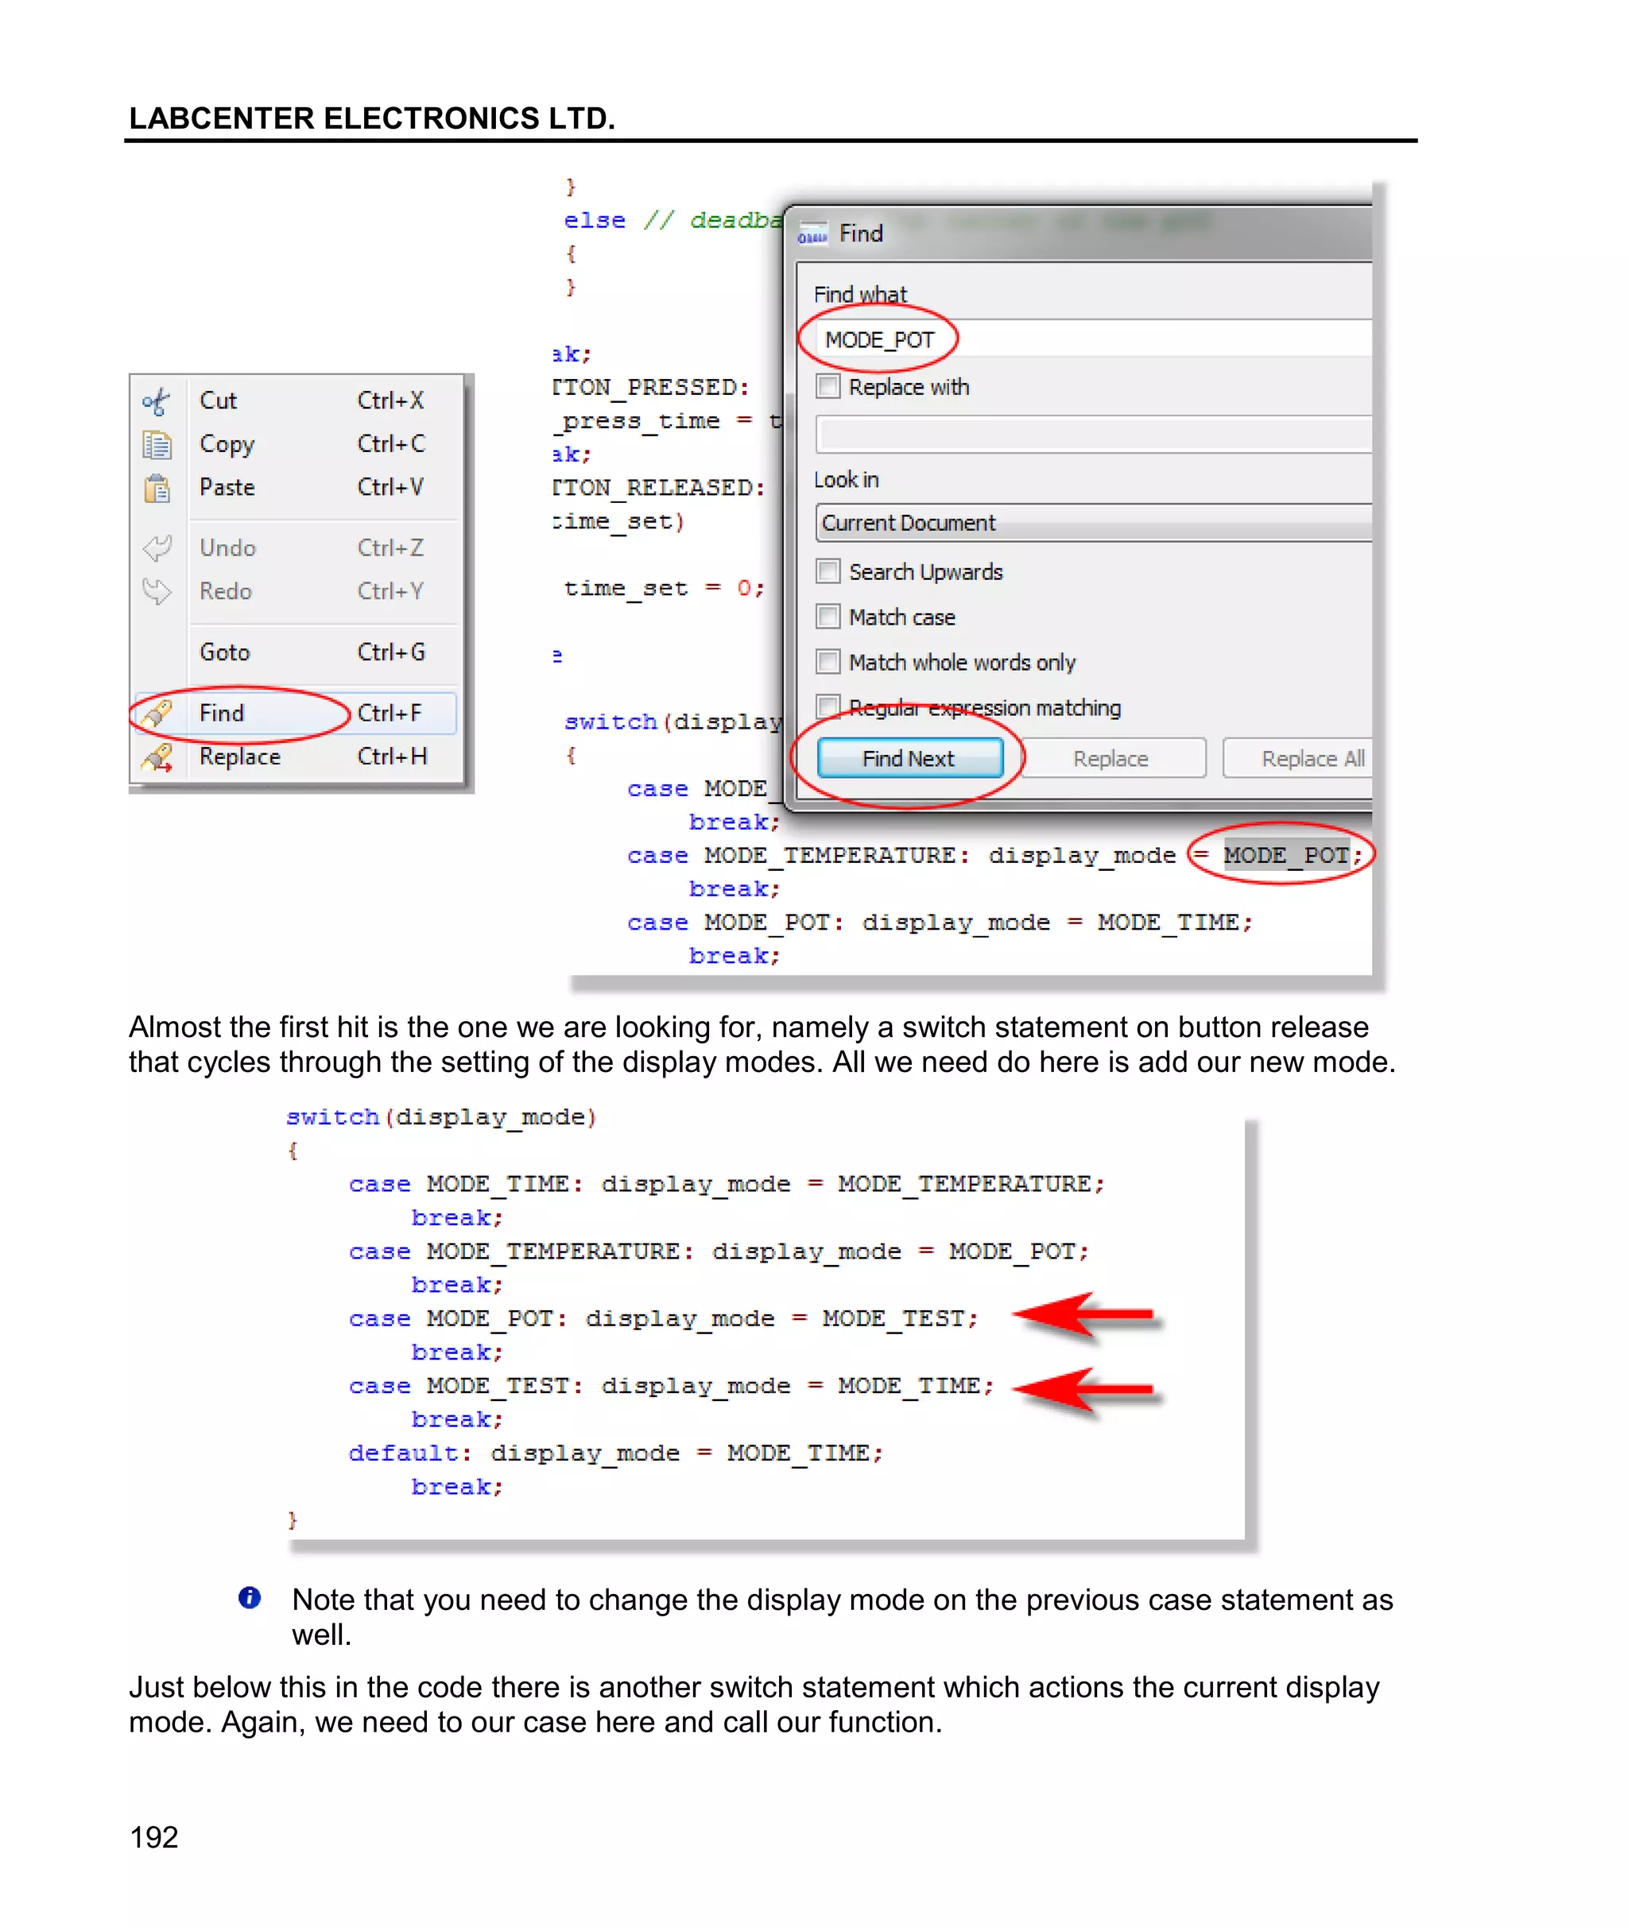Click the 'default: display_mode = MODE_TIME;' line
This screenshot has height=1927, width=1628.
click(615, 1453)
